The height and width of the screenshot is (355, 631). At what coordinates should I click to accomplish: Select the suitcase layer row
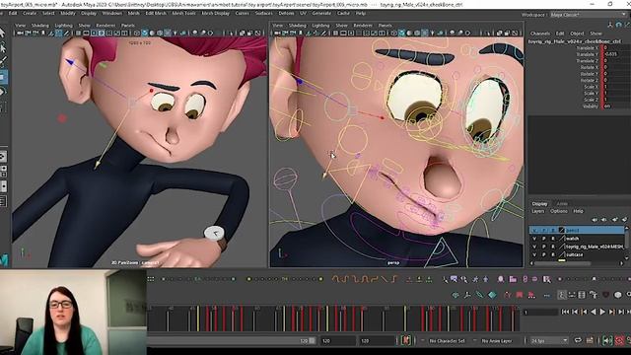coord(578,254)
